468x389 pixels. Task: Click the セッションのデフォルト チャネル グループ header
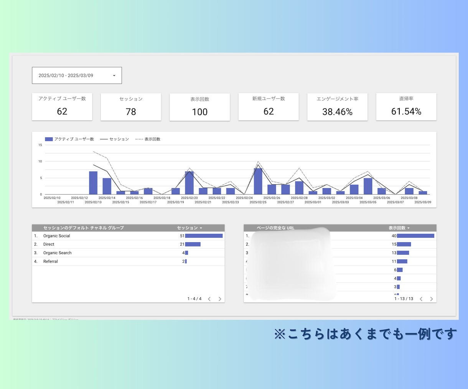point(84,228)
